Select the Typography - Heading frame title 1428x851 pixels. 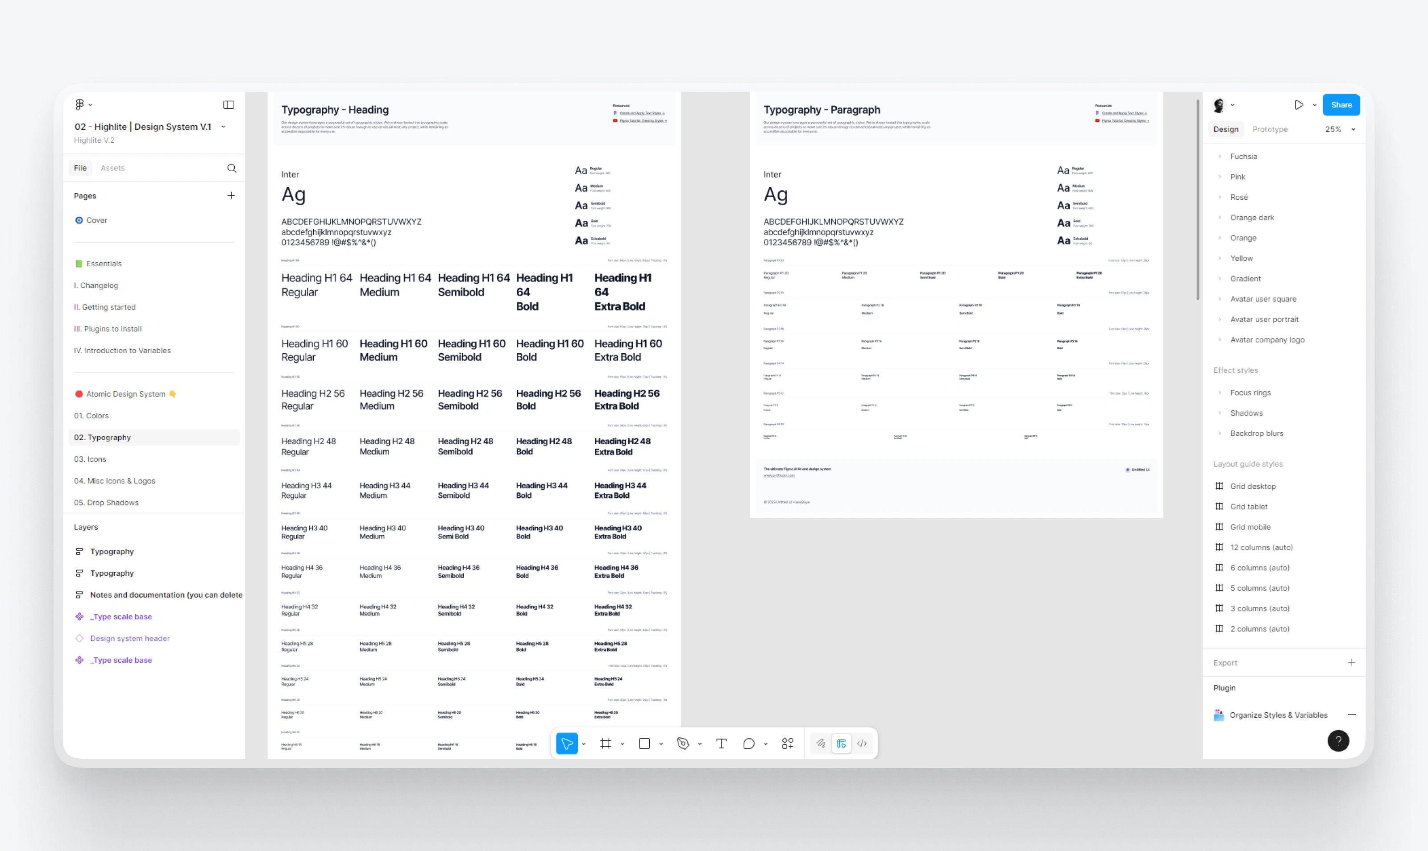(x=335, y=110)
